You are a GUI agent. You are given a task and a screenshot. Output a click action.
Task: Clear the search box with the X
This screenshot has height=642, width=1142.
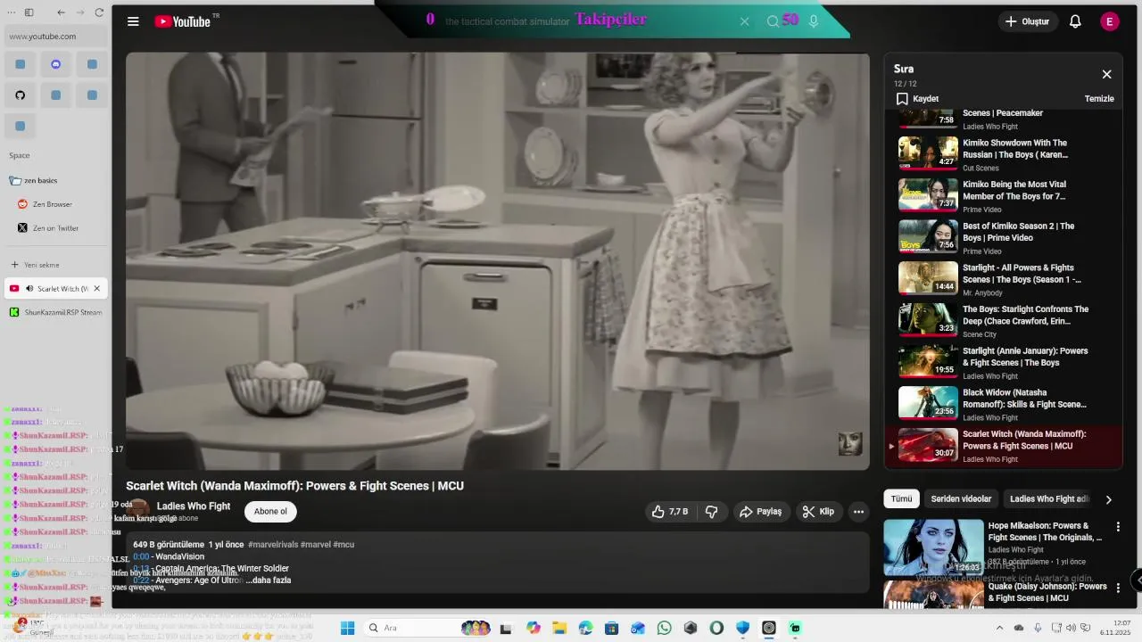744,21
